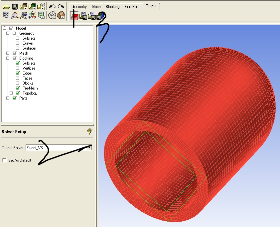This screenshot has width=280, height=227.
Task: Open the blocking file menu icon
Action: [x=41, y=7]
